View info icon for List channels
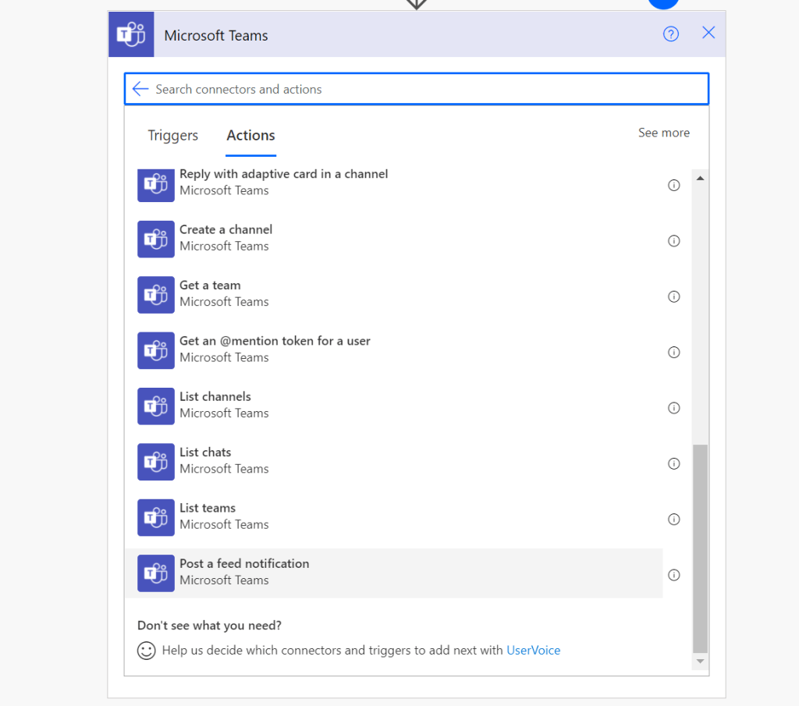 coord(673,408)
